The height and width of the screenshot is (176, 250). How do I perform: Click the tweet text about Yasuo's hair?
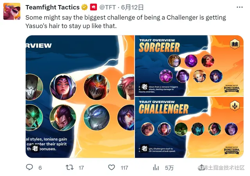(126, 22)
